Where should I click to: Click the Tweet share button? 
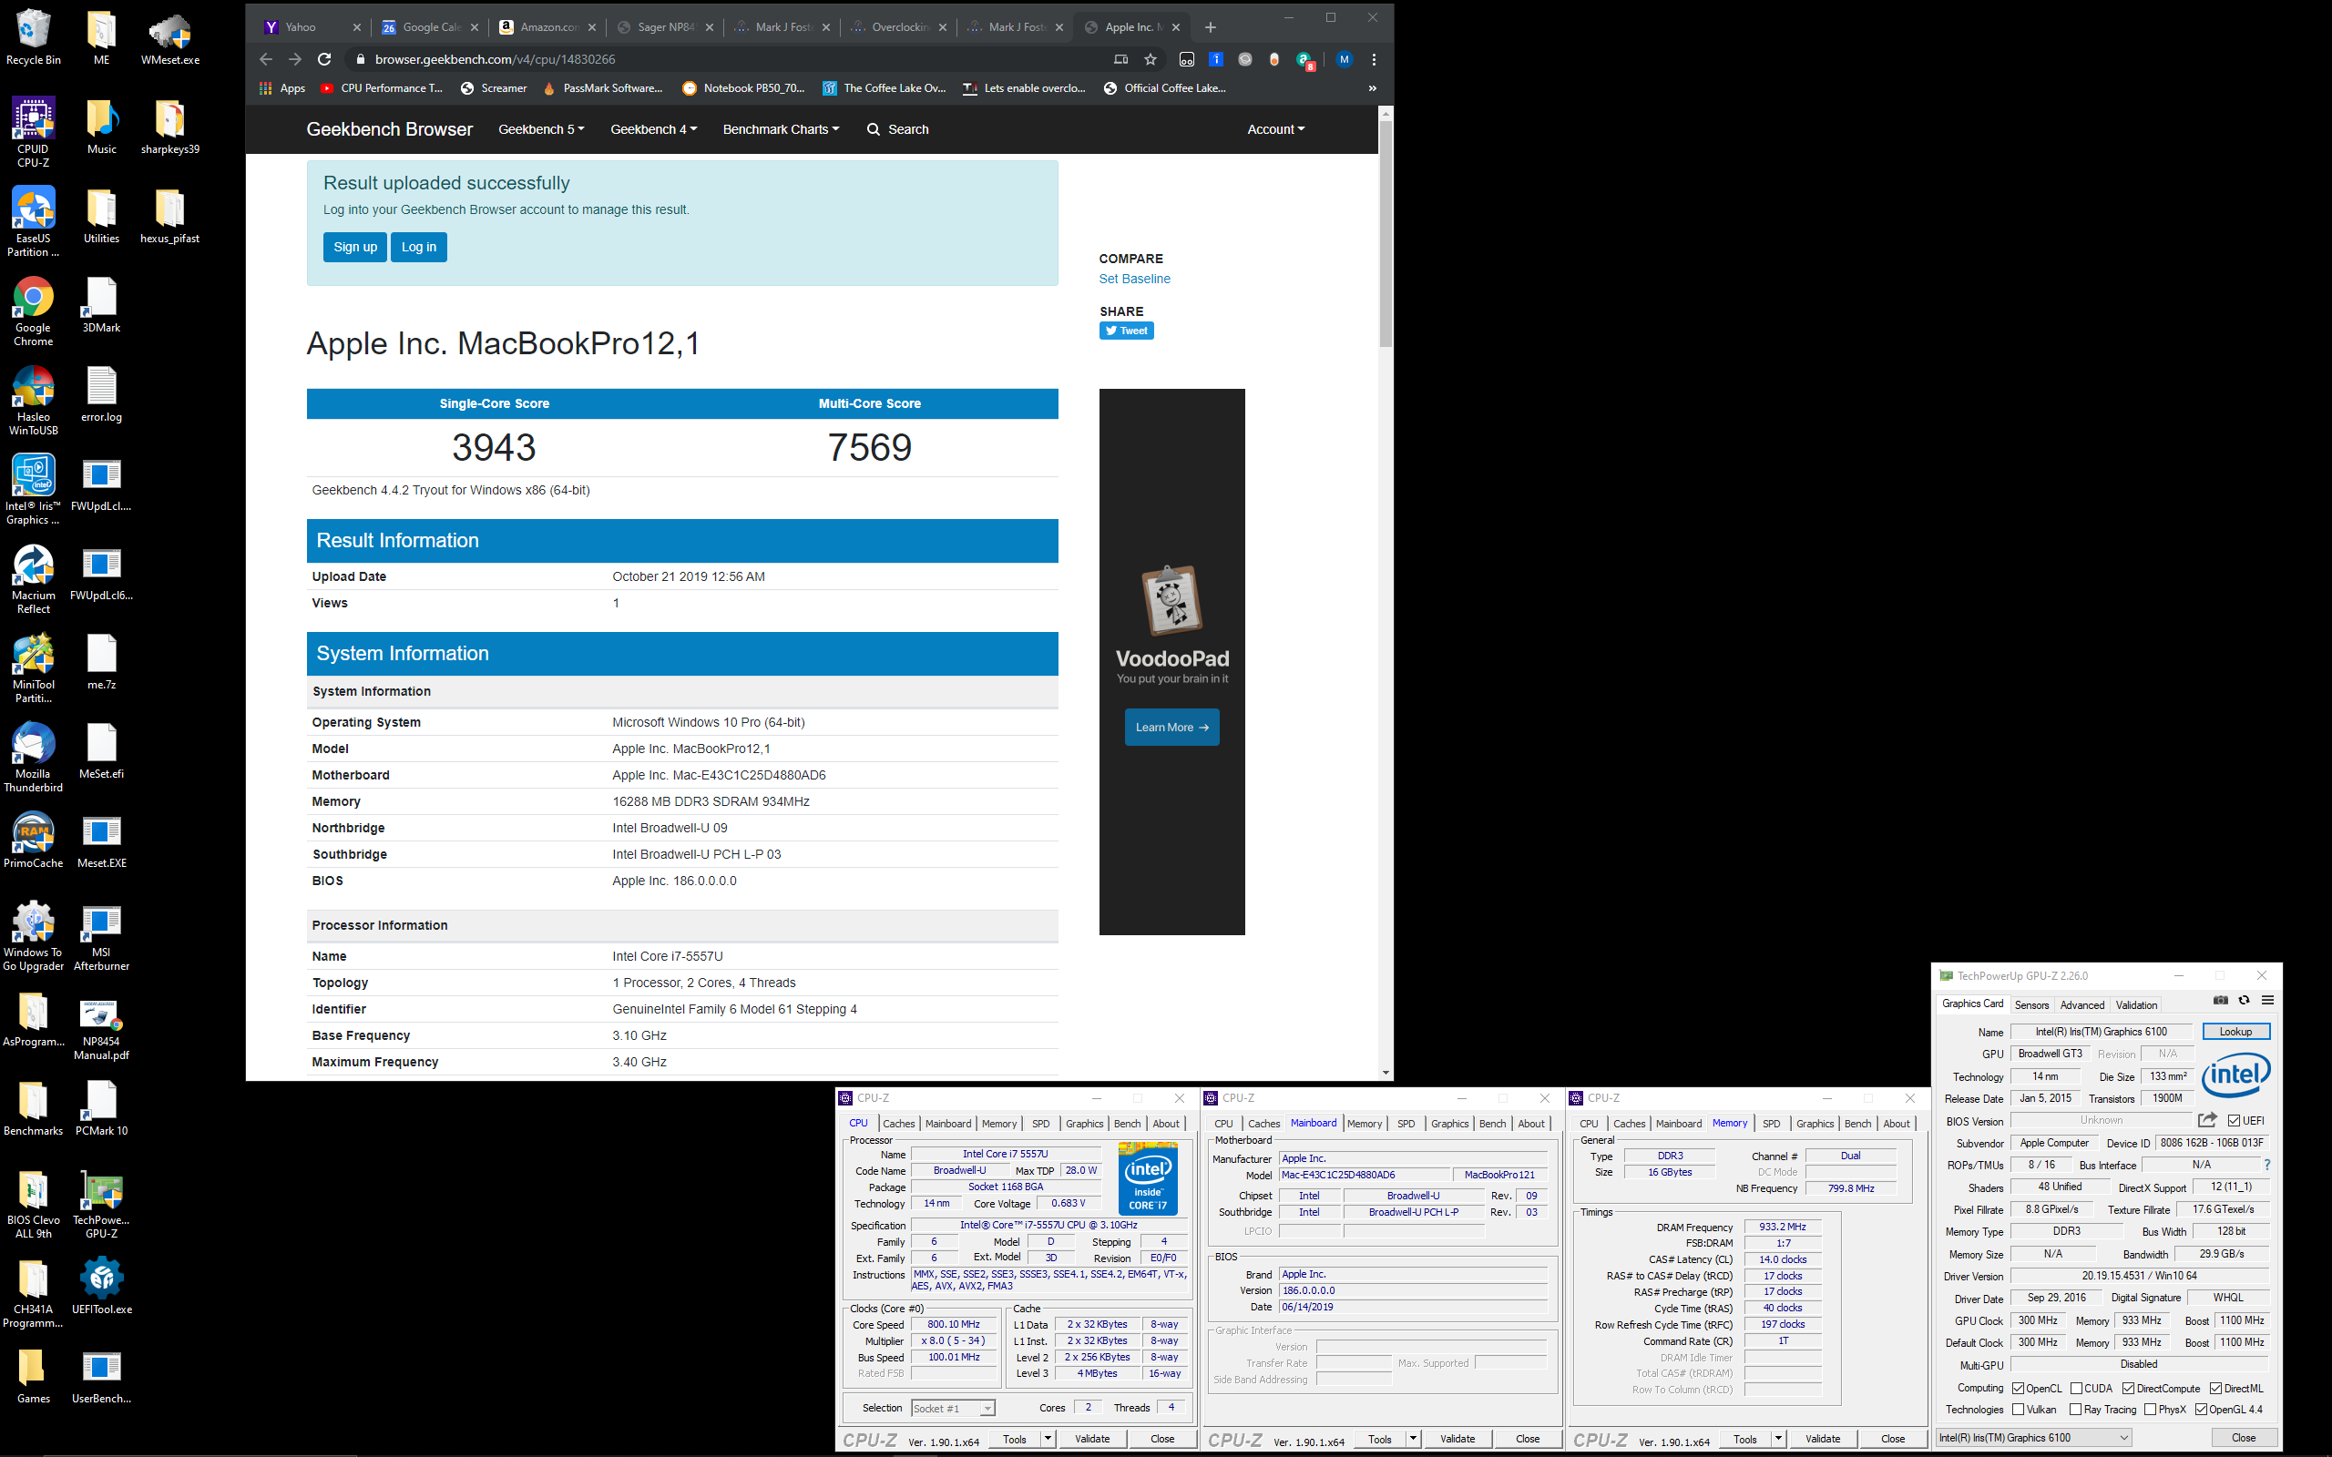(x=1127, y=331)
